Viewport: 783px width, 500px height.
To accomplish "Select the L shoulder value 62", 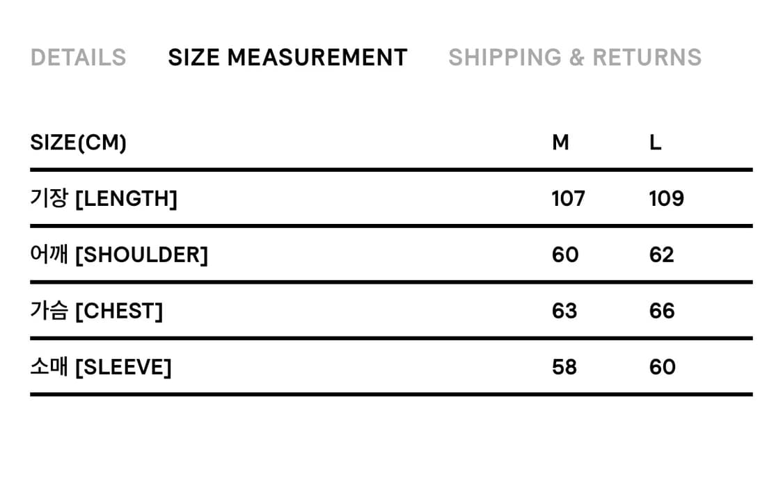I will 661,255.
